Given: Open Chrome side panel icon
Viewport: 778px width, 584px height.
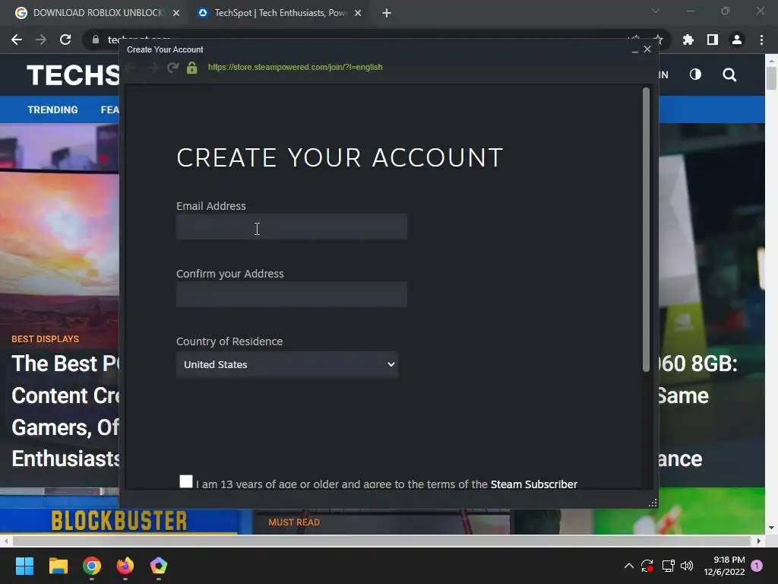Looking at the screenshot, I should click(x=713, y=40).
